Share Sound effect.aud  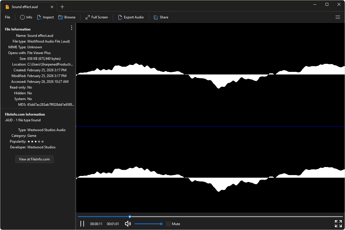click(161, 17)
